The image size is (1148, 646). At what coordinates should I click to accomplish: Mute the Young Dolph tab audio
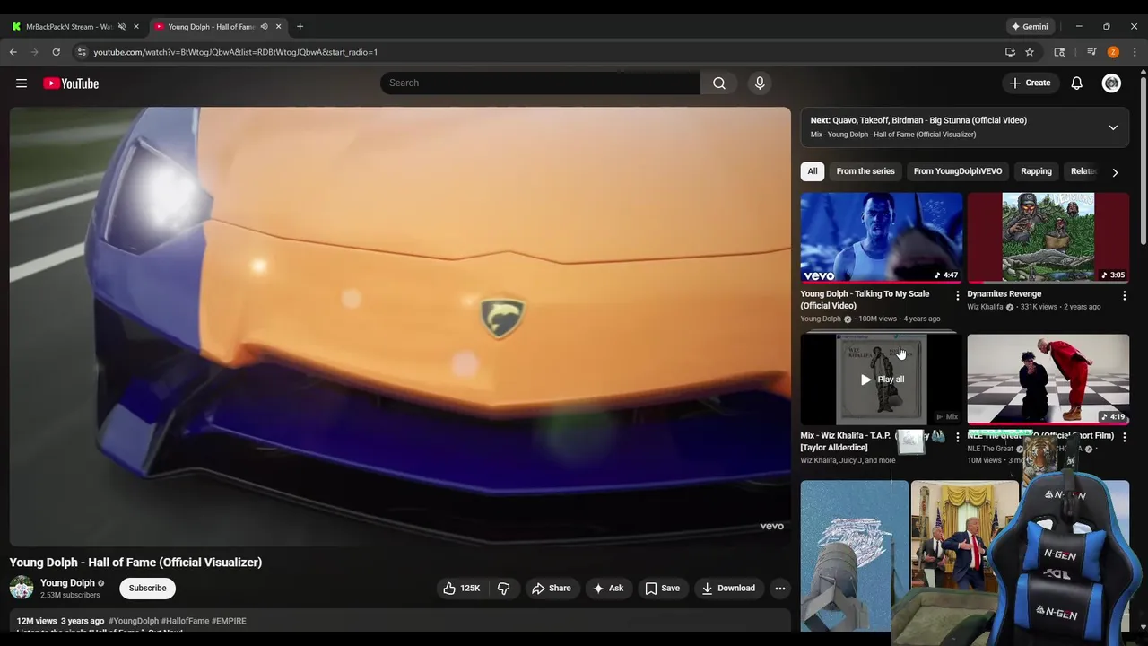(264, 26)
